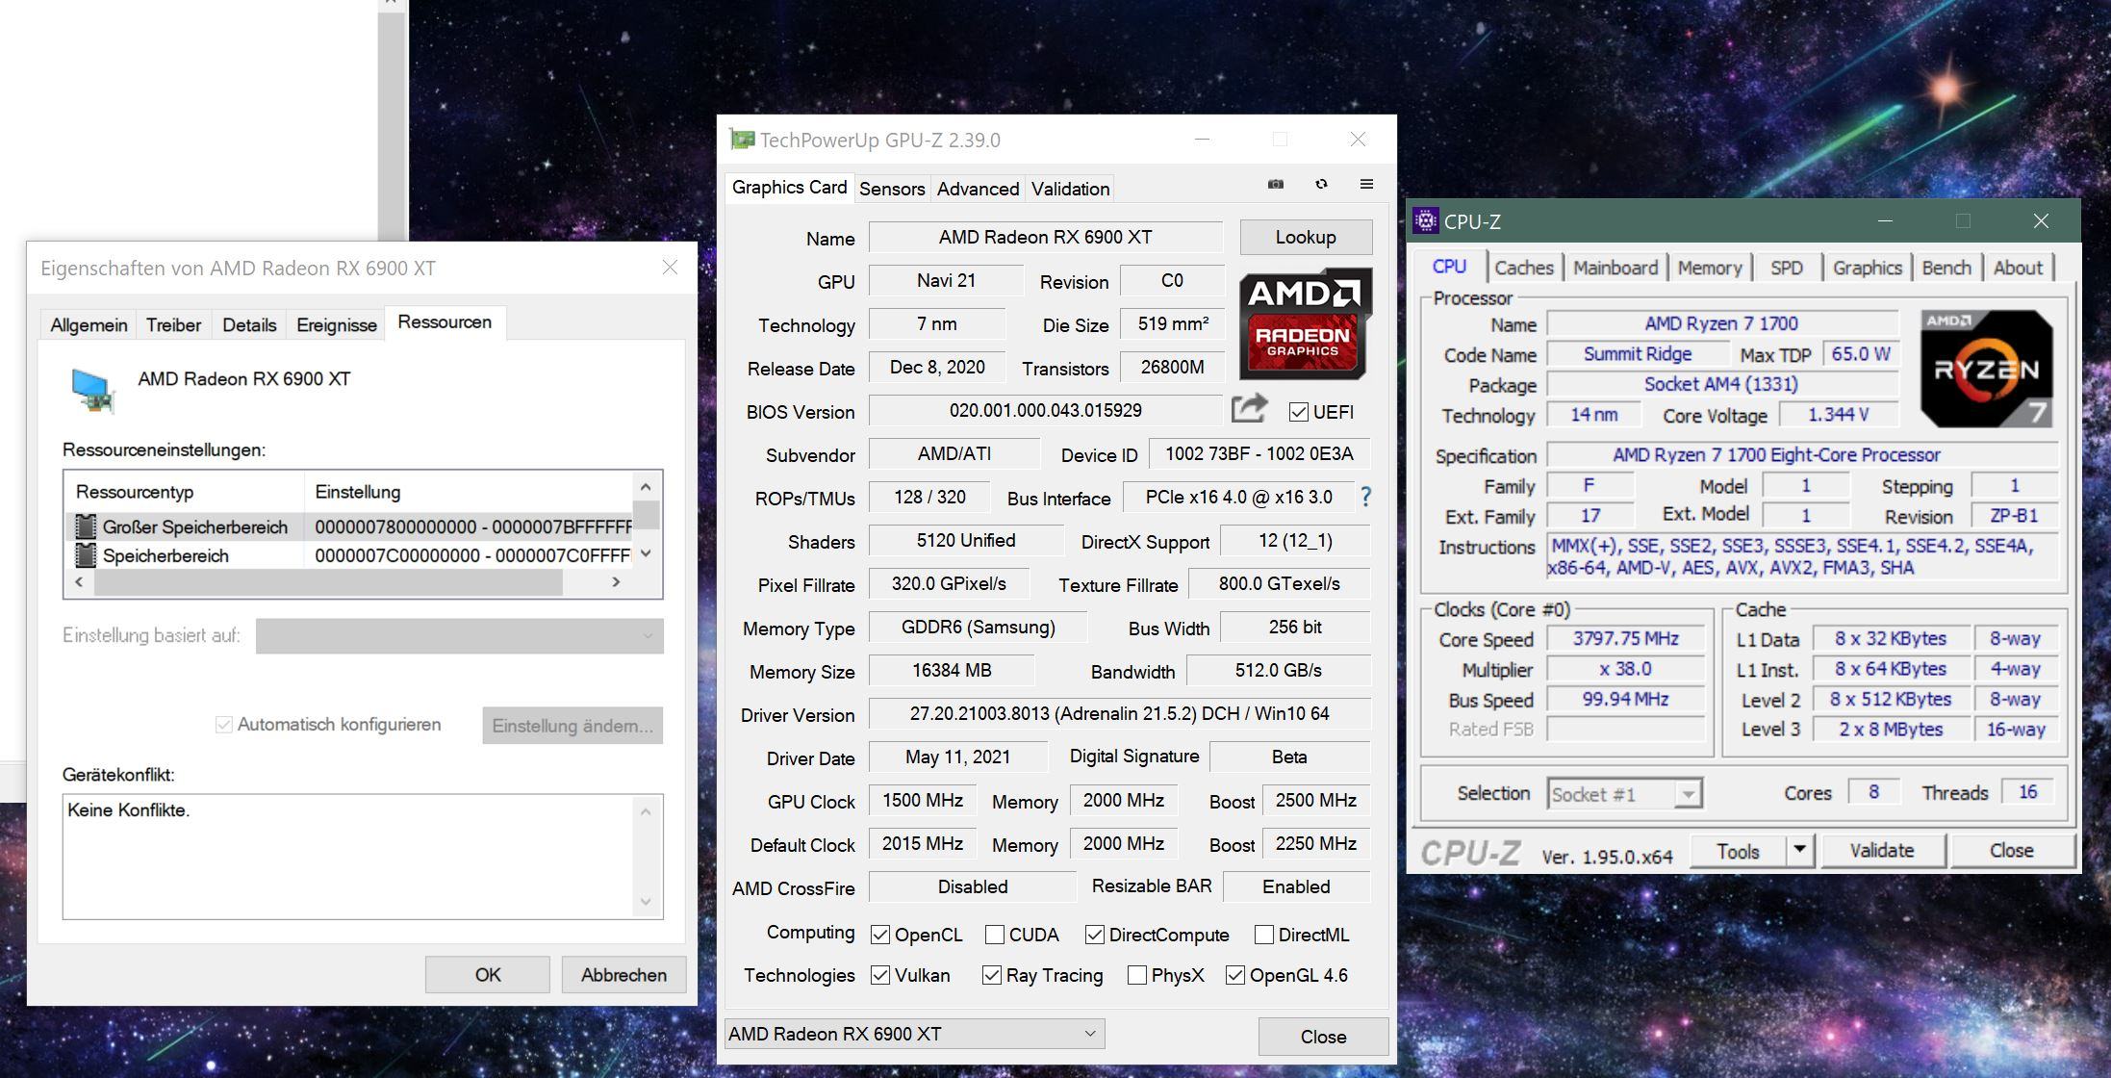
Task: Select the Speicherbereich chip icon
Action: [x=86, y=555]
